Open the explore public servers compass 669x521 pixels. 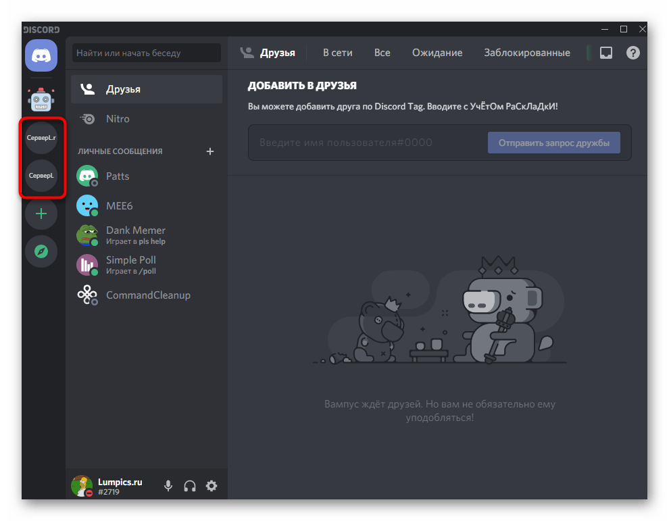tap(41, 251)
